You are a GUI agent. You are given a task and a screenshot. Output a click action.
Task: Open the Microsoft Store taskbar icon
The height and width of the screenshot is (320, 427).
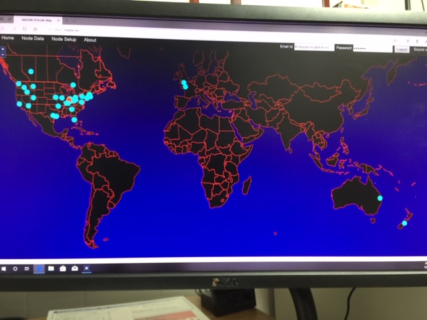tap(63, 268)
